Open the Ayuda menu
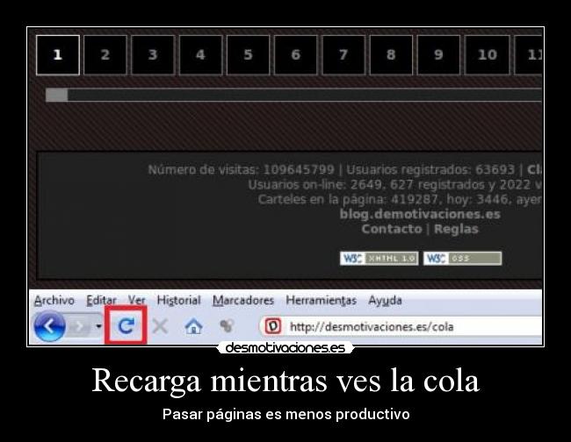 pyautogui.click(x=385, y=301)
